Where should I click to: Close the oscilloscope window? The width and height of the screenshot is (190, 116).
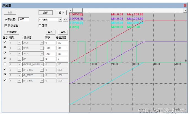(x=185, y=5)
